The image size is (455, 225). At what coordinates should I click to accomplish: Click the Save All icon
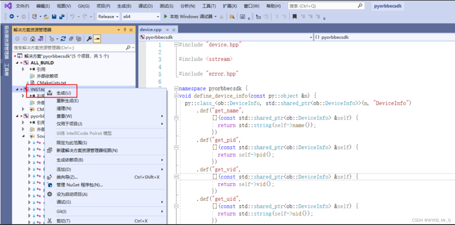point(62,17)
